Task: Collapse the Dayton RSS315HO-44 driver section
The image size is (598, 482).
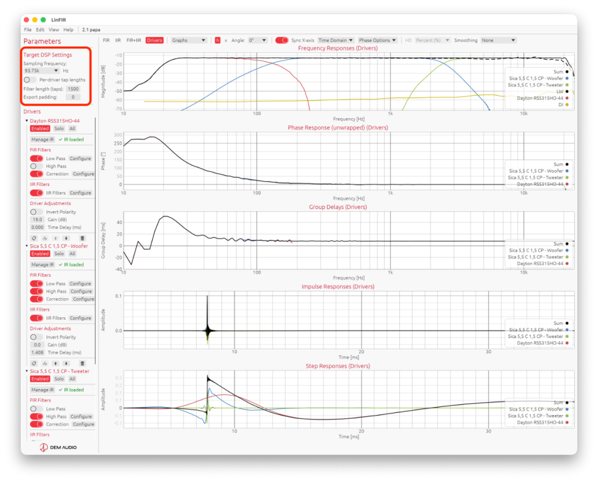Action: (x=27, y=121)
